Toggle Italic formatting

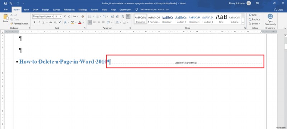pos(39,22)
